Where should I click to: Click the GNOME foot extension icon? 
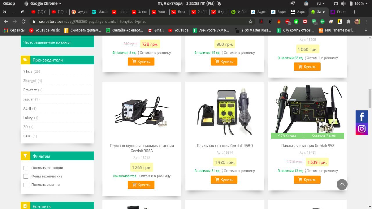pos(270,22)
